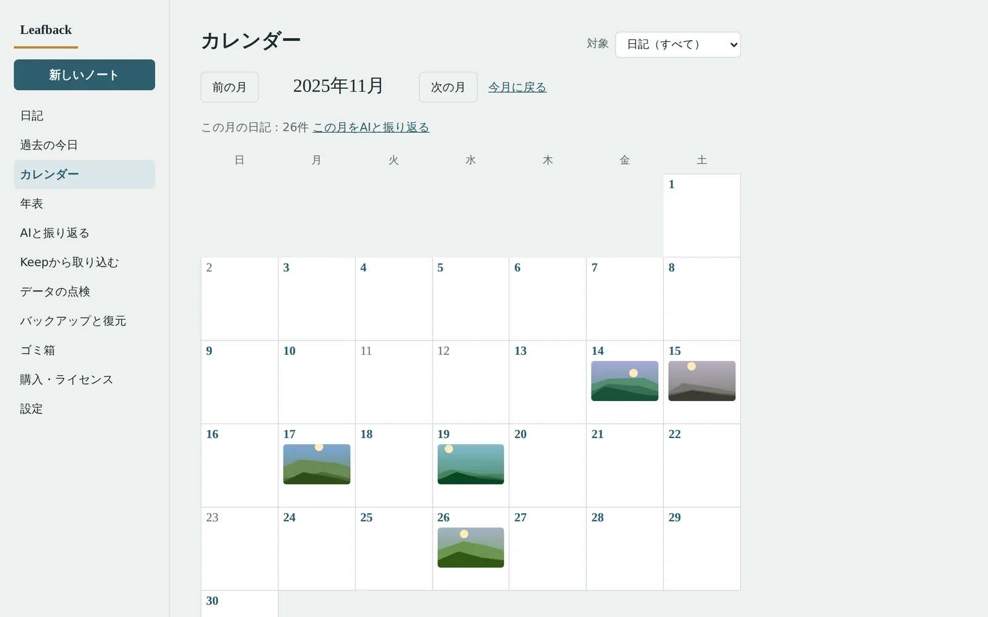988x617 pixels.
Task: Select day 13 in the calendar
Action: pos(547,382)
